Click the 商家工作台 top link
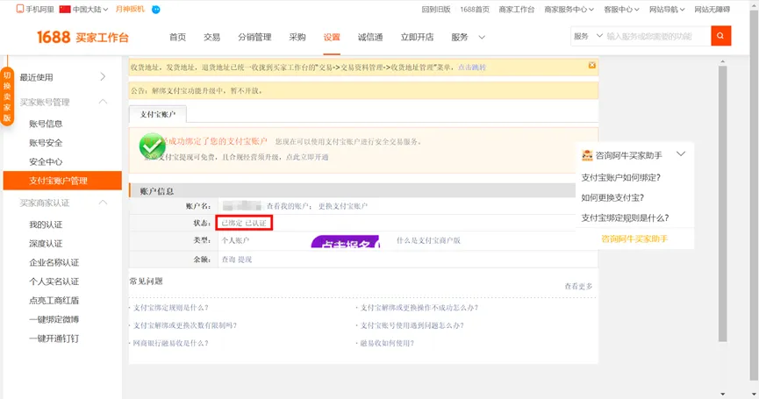The height and width of the screenshot is (399, 759). 517,9
